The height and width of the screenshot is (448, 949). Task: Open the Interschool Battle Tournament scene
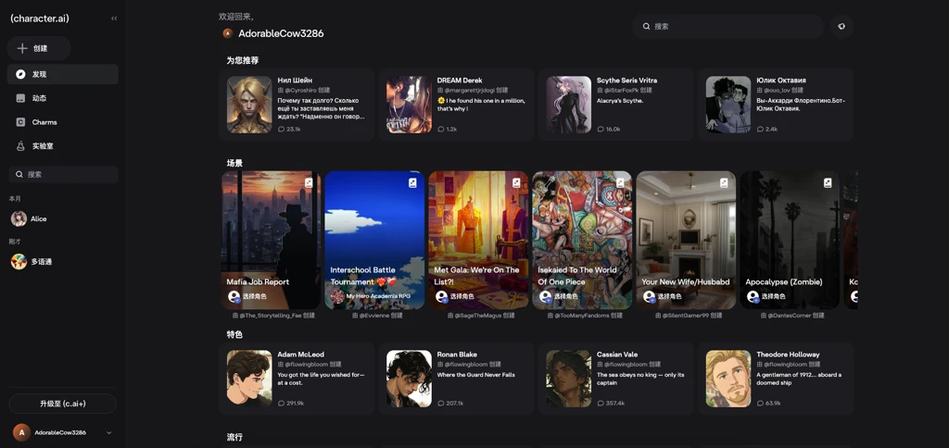tap(374, 240)
